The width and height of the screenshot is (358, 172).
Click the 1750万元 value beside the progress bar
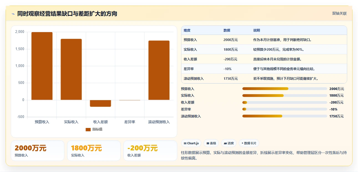337,116
